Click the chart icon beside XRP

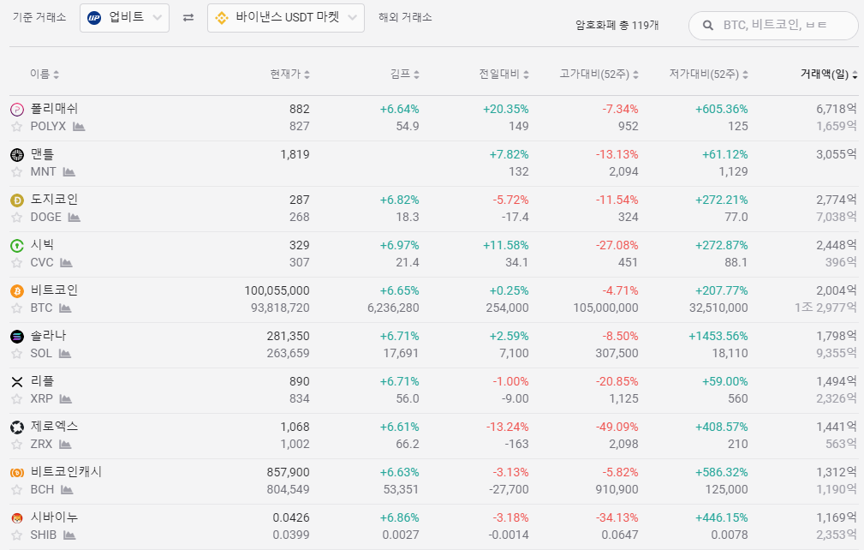coord(67,399)
